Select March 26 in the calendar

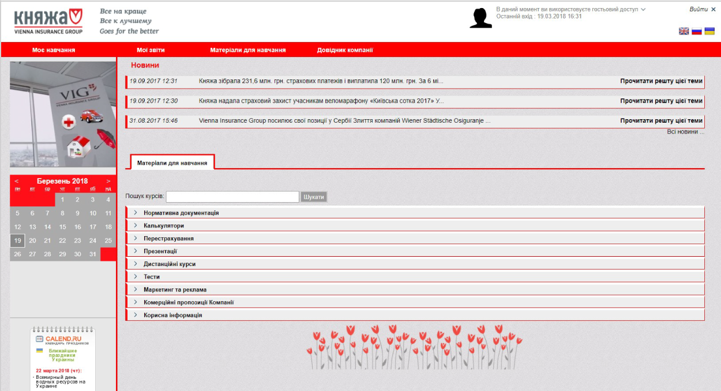point(17,254)
